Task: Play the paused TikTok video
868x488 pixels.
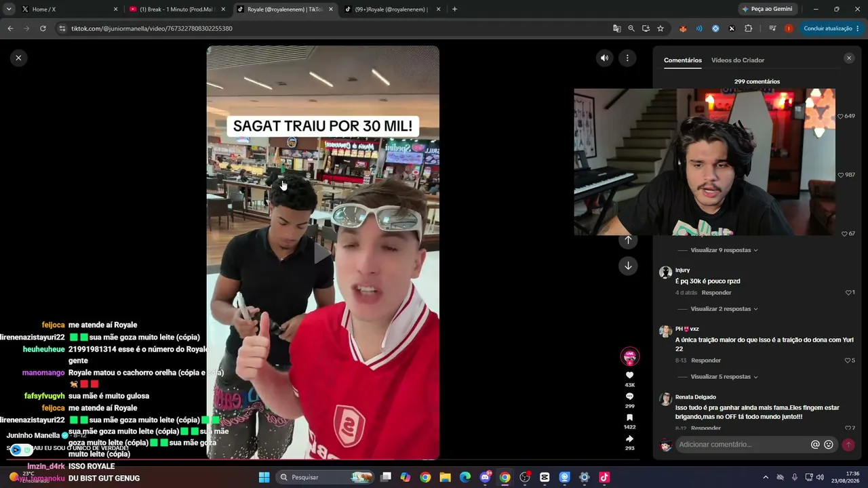Action: (x=323, y=253)
